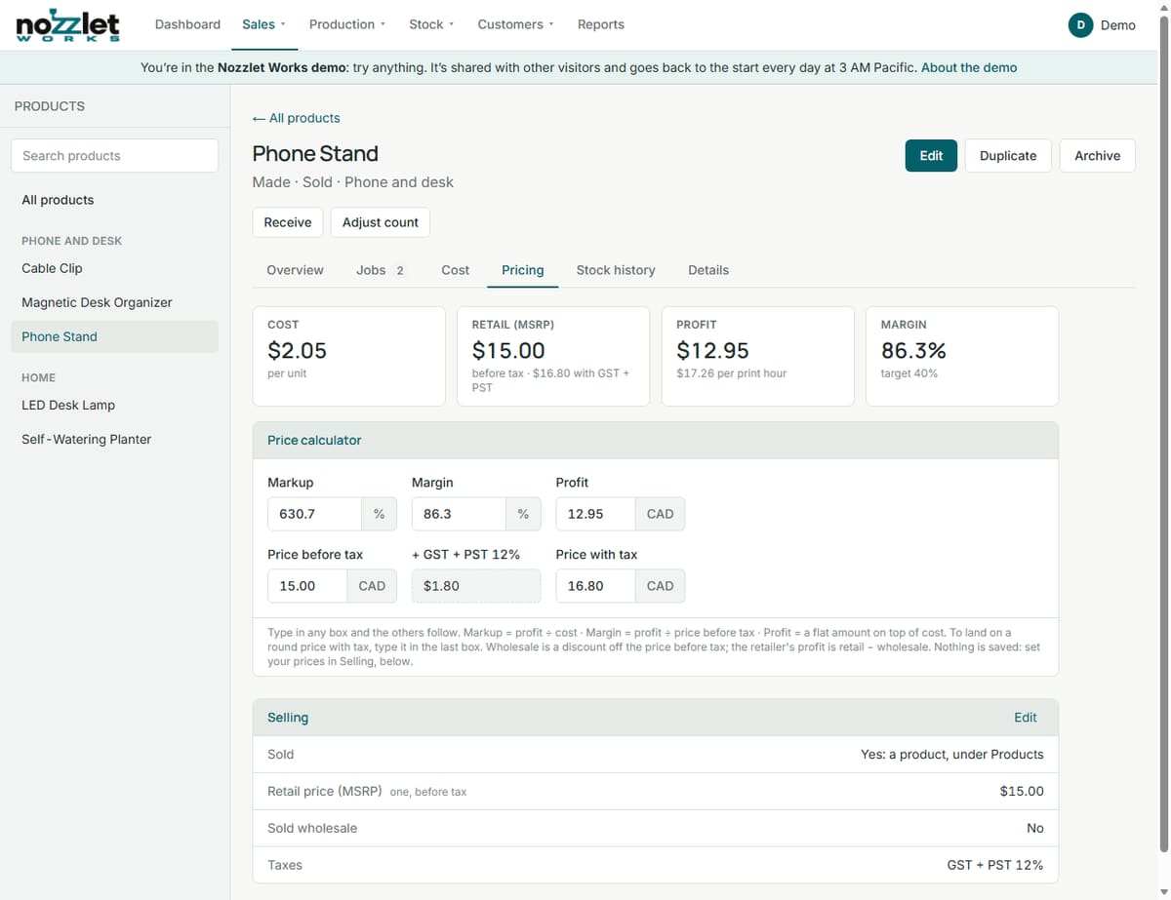Click the GST + PST $1.80 field

[x=476, y=586]
